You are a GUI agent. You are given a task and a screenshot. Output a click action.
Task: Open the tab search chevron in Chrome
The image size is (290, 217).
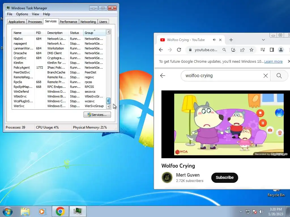[263, 40]
